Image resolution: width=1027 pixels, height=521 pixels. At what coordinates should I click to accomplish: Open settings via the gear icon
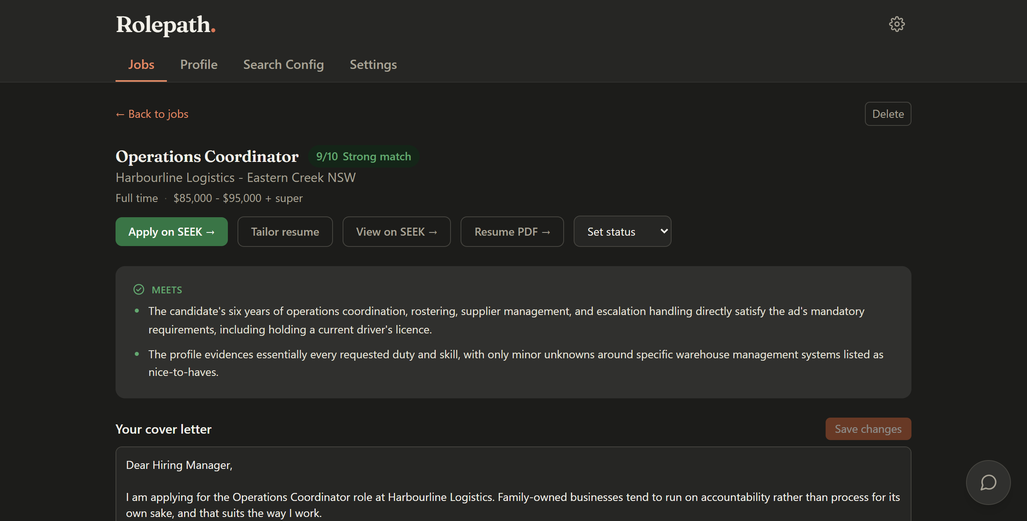897,24
